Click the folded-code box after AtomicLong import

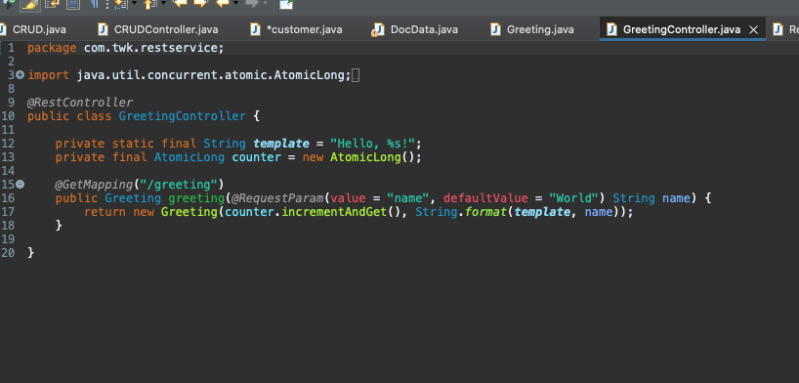click(x=356, y=76)
